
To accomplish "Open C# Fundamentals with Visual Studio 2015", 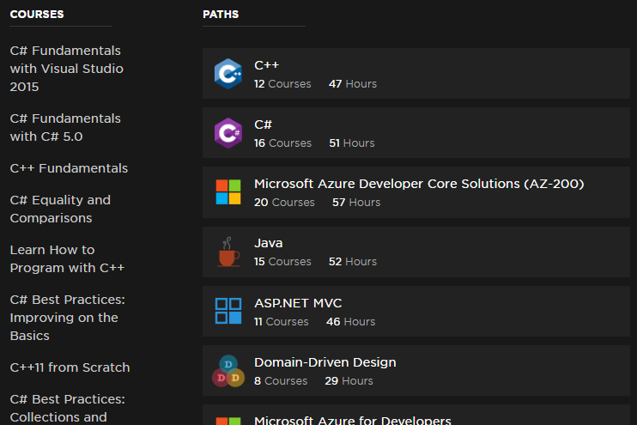I will 67,69.
